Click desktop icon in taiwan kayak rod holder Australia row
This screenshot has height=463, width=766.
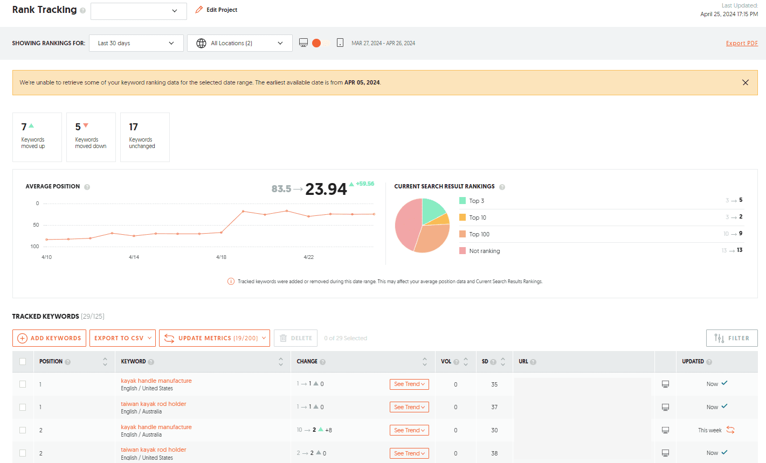(665, 408)
